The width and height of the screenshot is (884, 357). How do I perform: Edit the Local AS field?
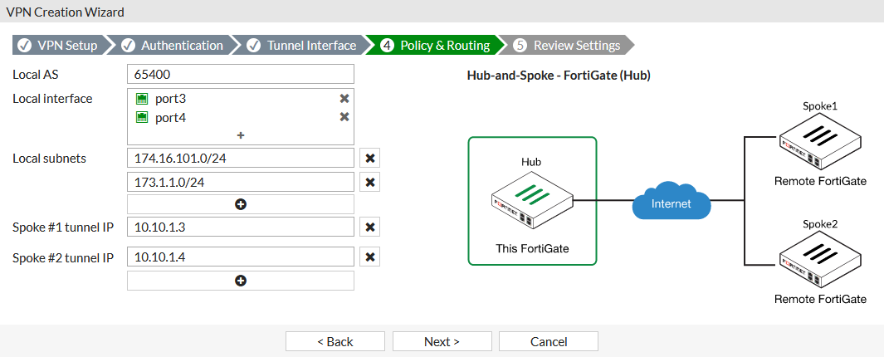click(x=241, y=74)
